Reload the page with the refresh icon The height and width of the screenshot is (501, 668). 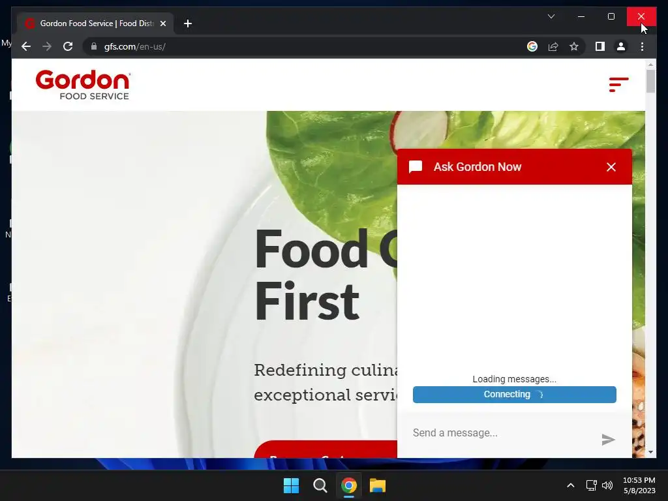68,46
